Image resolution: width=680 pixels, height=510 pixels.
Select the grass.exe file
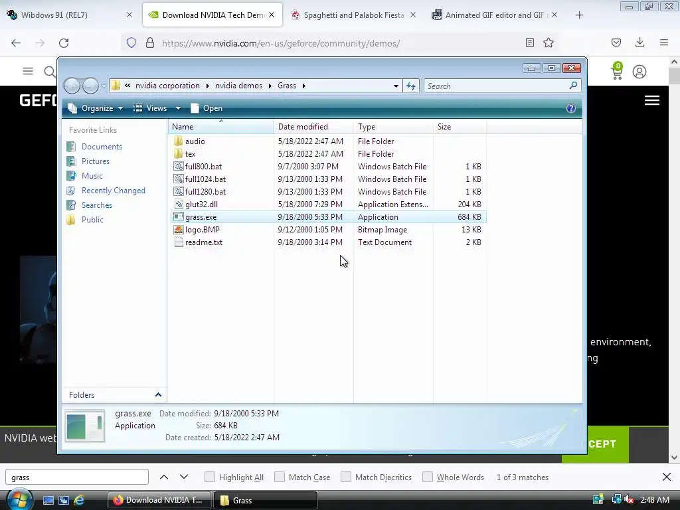click(x=328, y=217)
